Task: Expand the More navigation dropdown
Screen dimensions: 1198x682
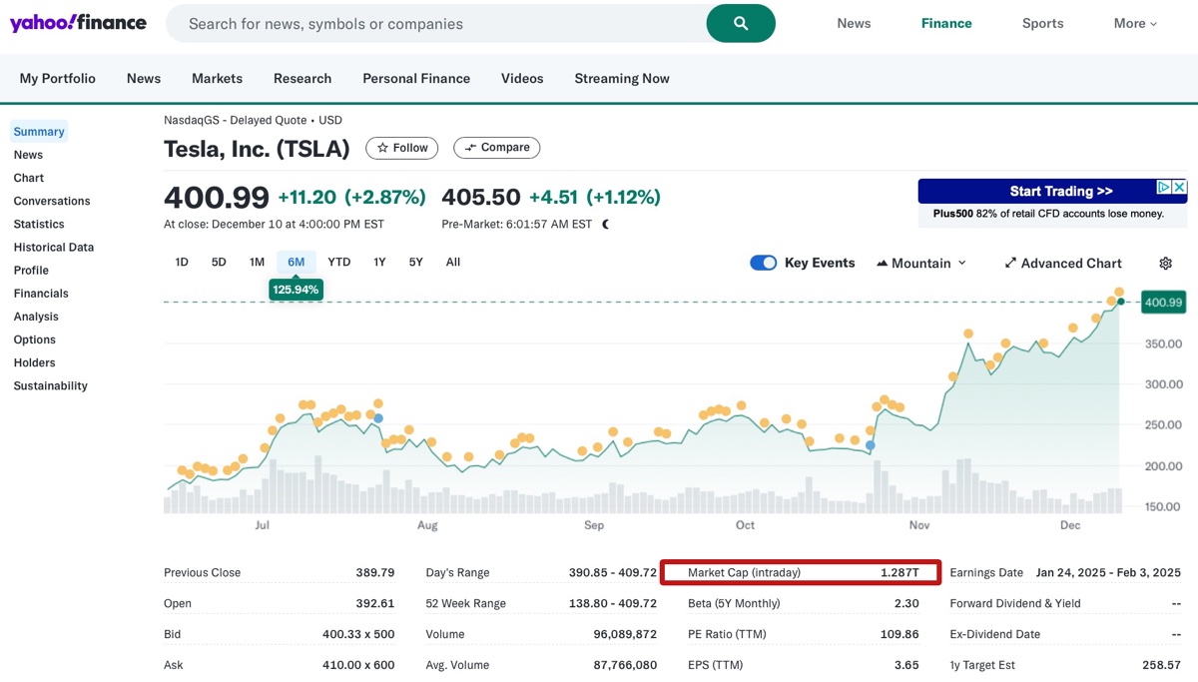Action: pyautogui.click(x=1134, y=23)
